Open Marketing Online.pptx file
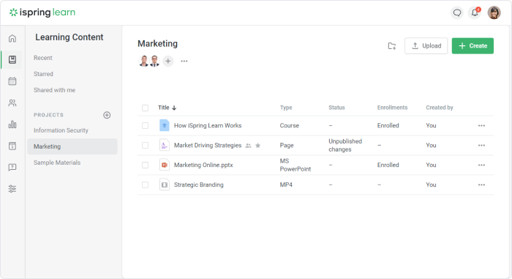The height and width of the screenshot is (279, 512). click(203, 165)
